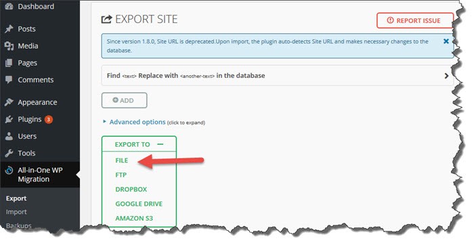The width and height of the screenshot is (474, 245).
Task: Click the Pages icon in sidebar
Action: click(9, 63)
